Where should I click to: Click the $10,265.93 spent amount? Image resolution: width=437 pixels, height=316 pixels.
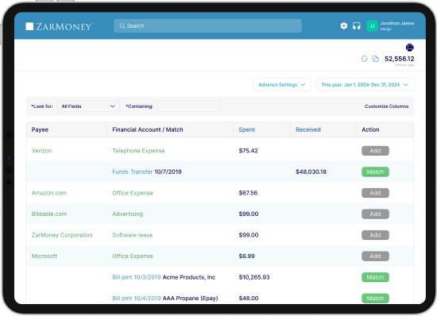point(254,277)
